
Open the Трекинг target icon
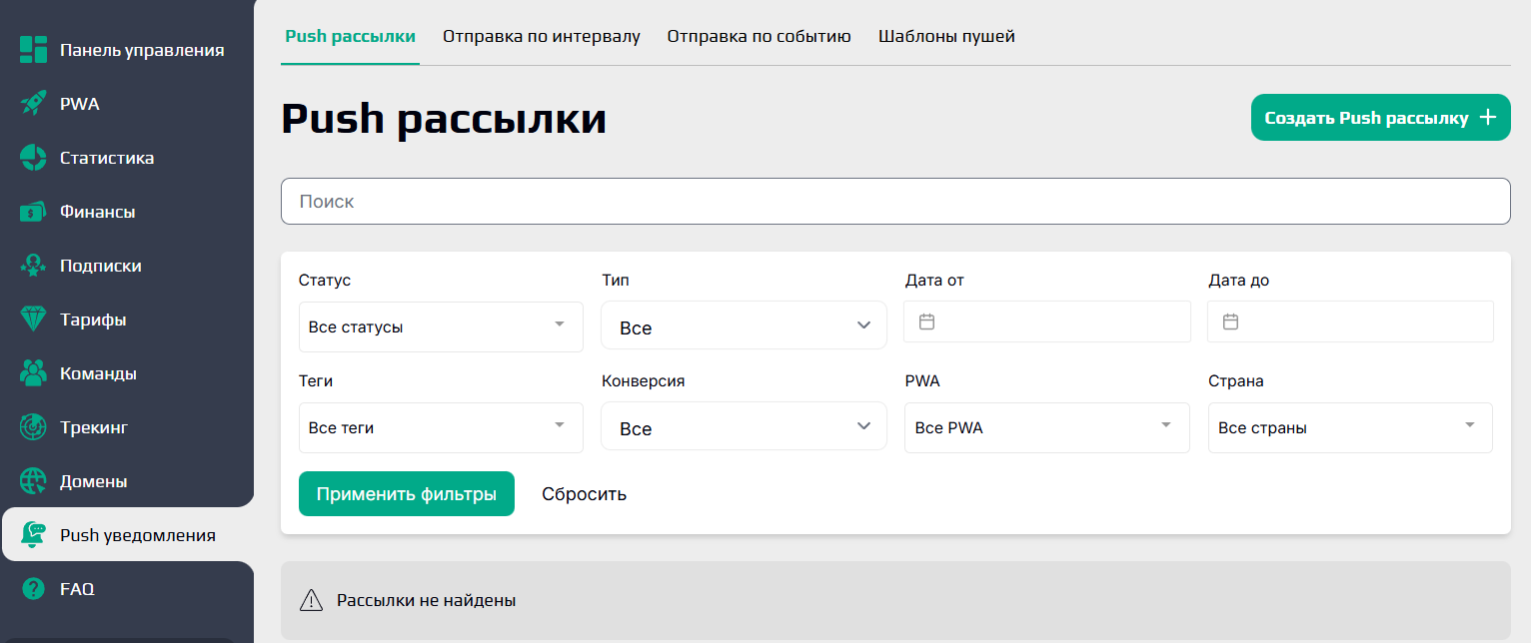[31, 426]
